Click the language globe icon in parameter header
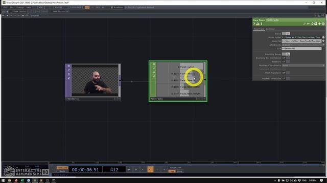This screenshot has height=183, width=327. pos(316,24)
